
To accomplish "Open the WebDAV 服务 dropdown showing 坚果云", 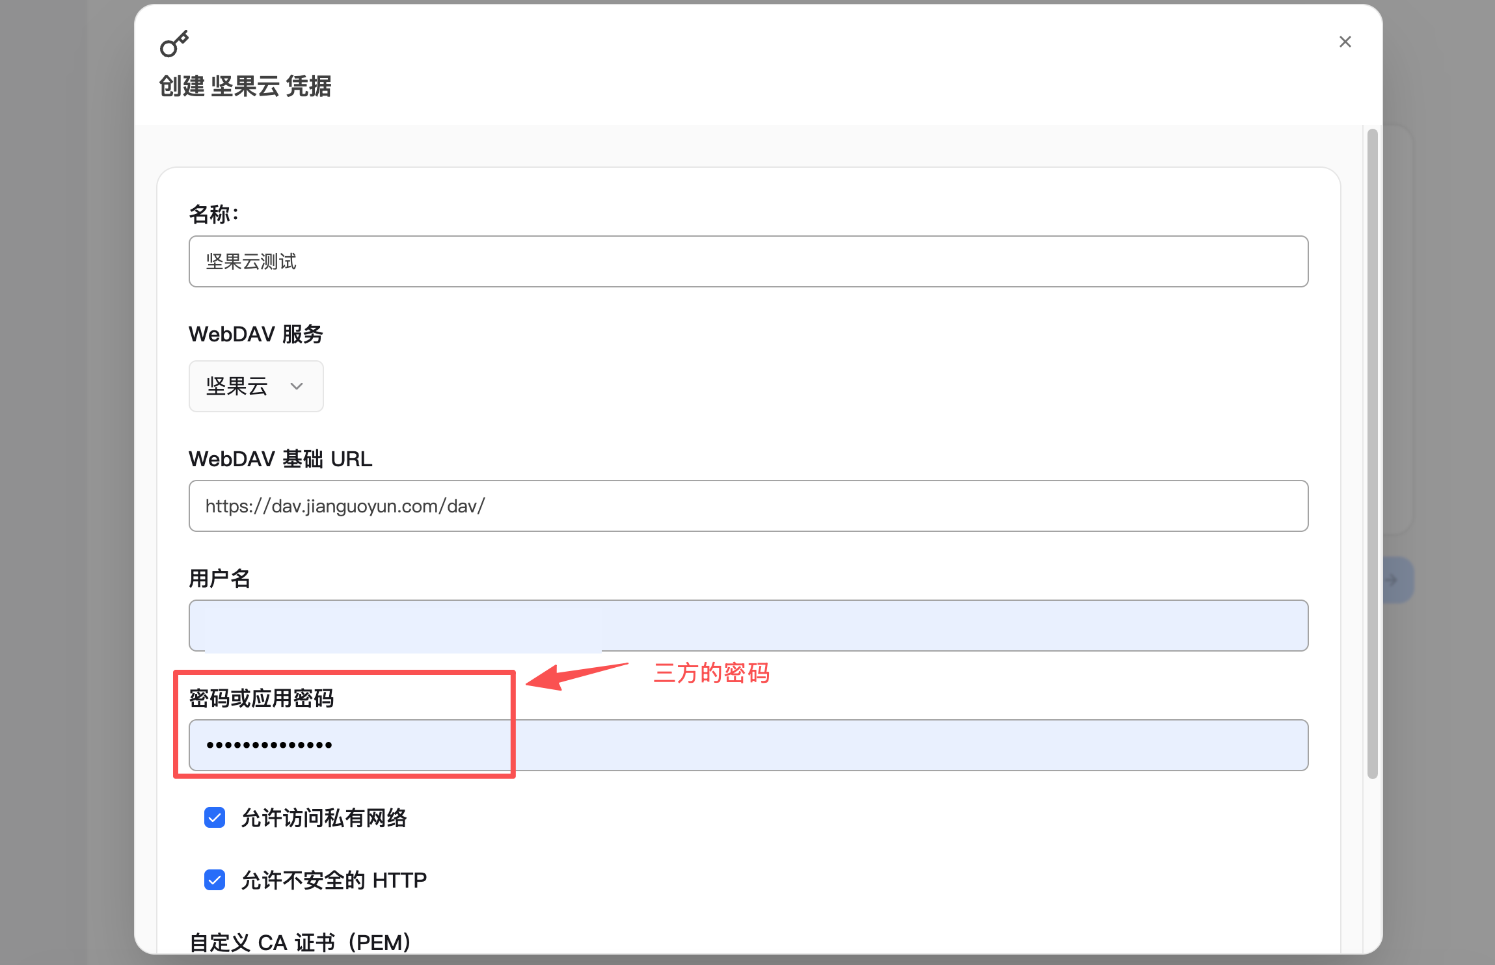I will pyautogui.click(x=256, y=386).
